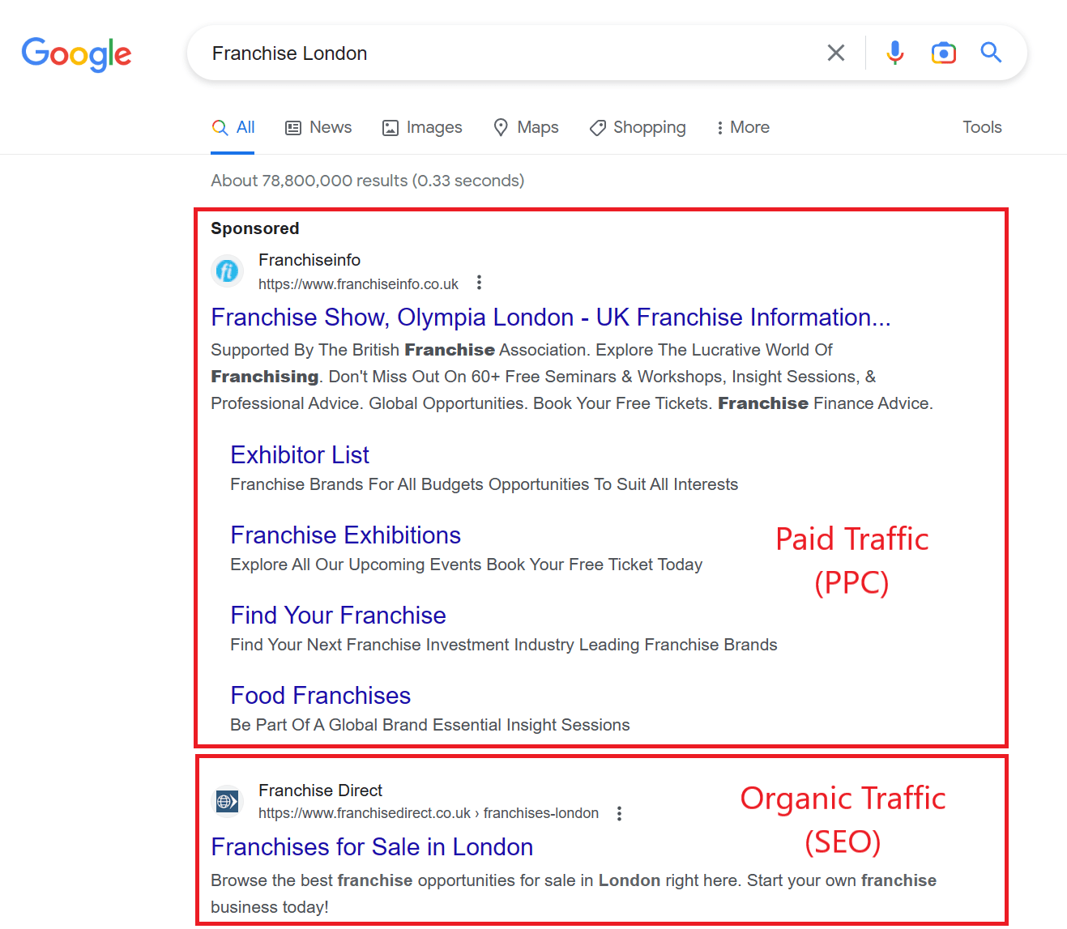Click the Sponsored label
Image resolution: width=1067 pixels, height=929 pixels.
click(255, 228)
